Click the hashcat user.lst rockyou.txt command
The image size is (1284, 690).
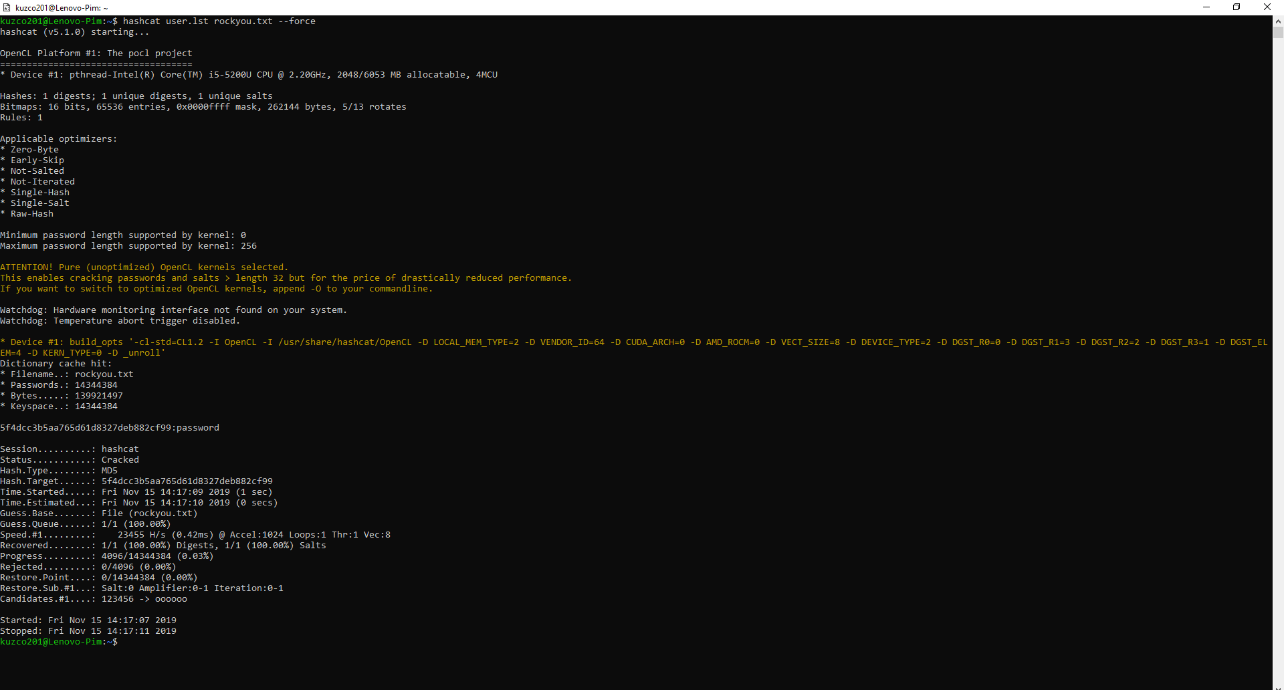click(219, 21)
